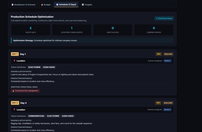
Task: Click the $45,000 cost badge
Action: pos(168,103)
